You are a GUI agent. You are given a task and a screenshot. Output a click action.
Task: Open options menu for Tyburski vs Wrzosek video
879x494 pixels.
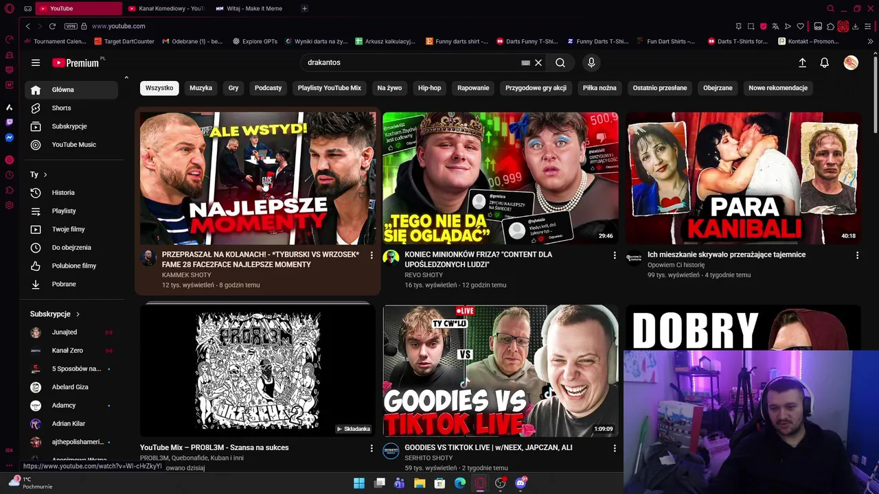372,255
